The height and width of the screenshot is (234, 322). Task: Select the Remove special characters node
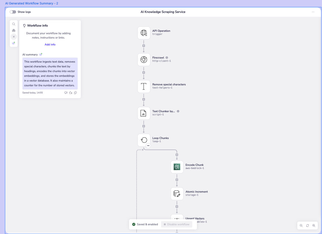coord(144,86)
